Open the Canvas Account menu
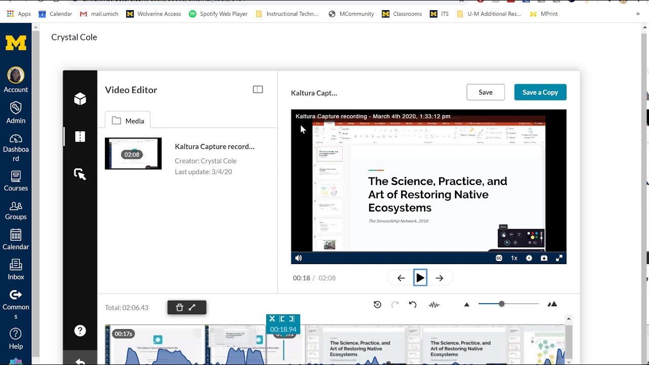Screen dimensions: 649x365 click(x=16, y=80)
